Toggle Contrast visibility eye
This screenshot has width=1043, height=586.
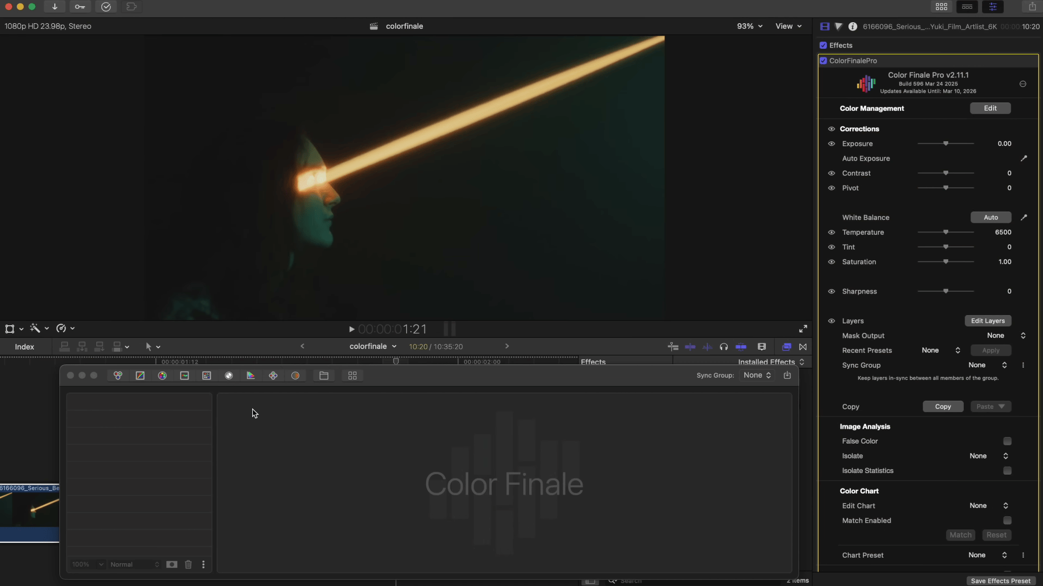[831, 173]
